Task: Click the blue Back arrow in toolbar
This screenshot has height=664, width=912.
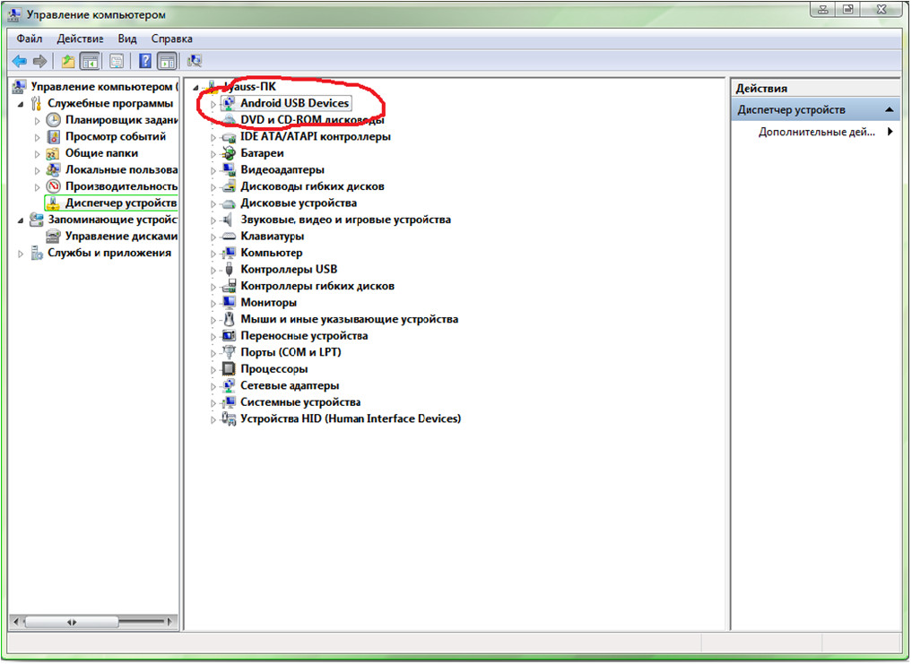Action: click(18, 61)
